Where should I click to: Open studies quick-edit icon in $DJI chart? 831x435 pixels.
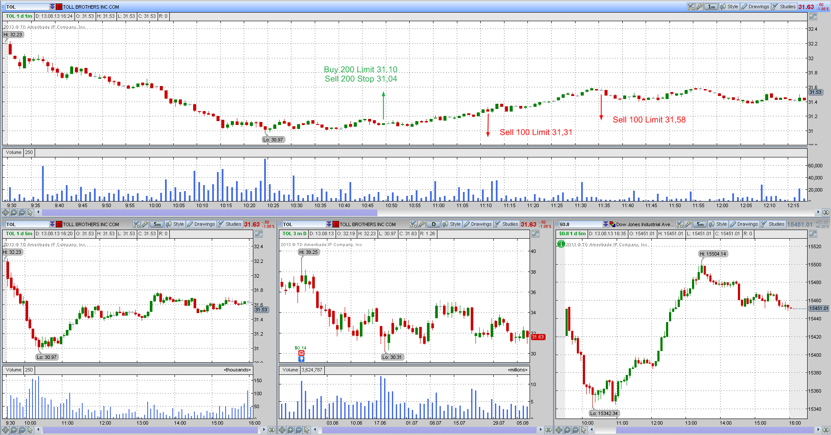680,224
